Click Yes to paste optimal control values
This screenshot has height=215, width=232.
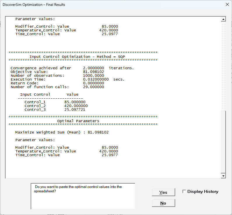(x=163, y=192)
